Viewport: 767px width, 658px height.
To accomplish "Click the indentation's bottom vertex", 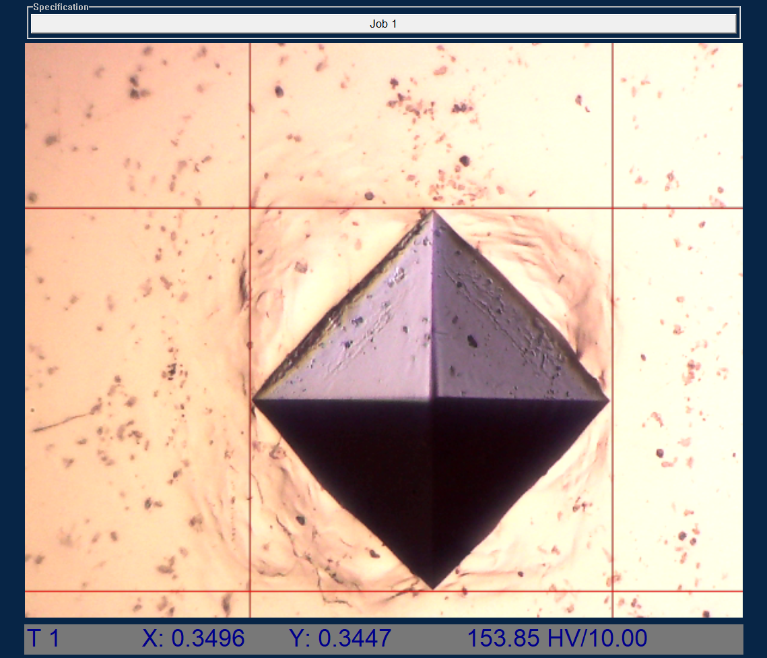I will [x=433, y=587].
